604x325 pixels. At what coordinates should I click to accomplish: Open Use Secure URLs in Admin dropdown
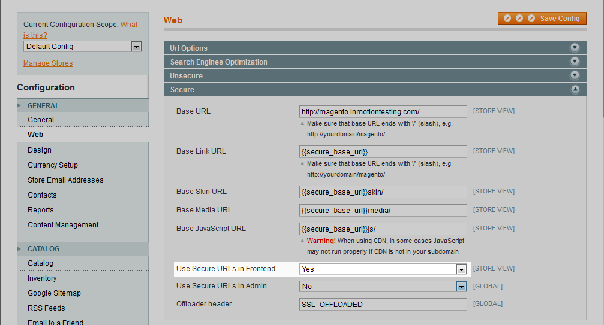coord(383,287)
